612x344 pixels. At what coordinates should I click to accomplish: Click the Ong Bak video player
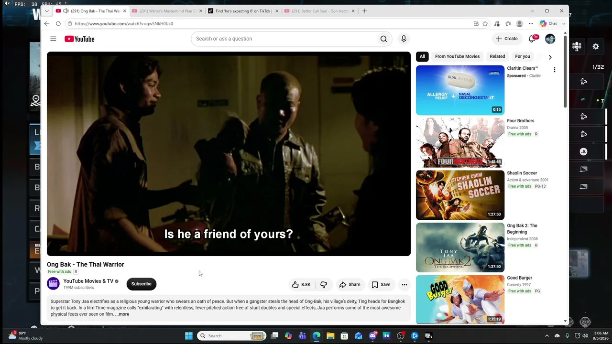point(229,154)
